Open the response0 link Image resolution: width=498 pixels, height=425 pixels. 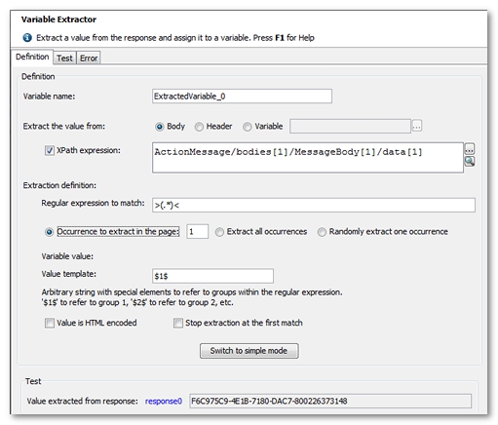pos(164,402)
